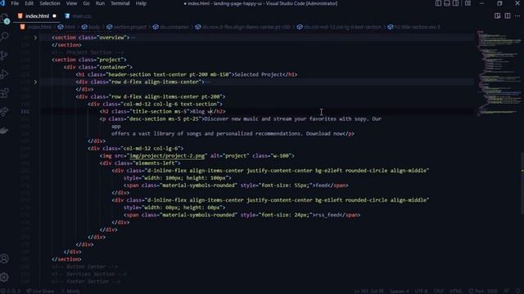Click the notifications bell in status bar
Image resolution: width=524 pixels, height=294 pixels.
coord(518,291)
